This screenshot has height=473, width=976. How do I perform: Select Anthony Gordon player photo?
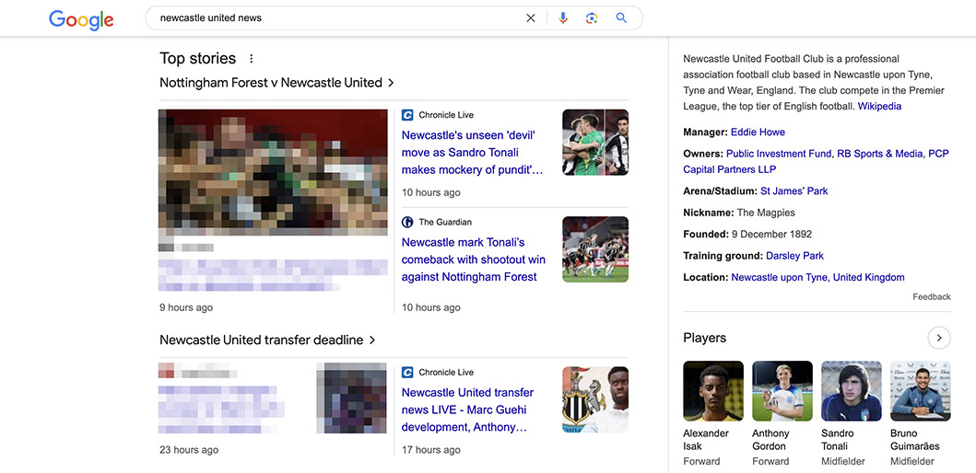click(x=782, y=391)
